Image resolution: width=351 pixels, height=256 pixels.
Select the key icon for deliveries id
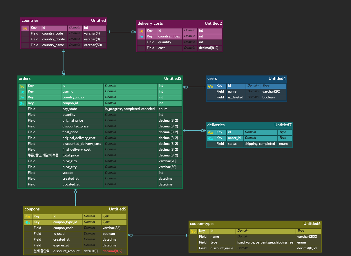211,132
